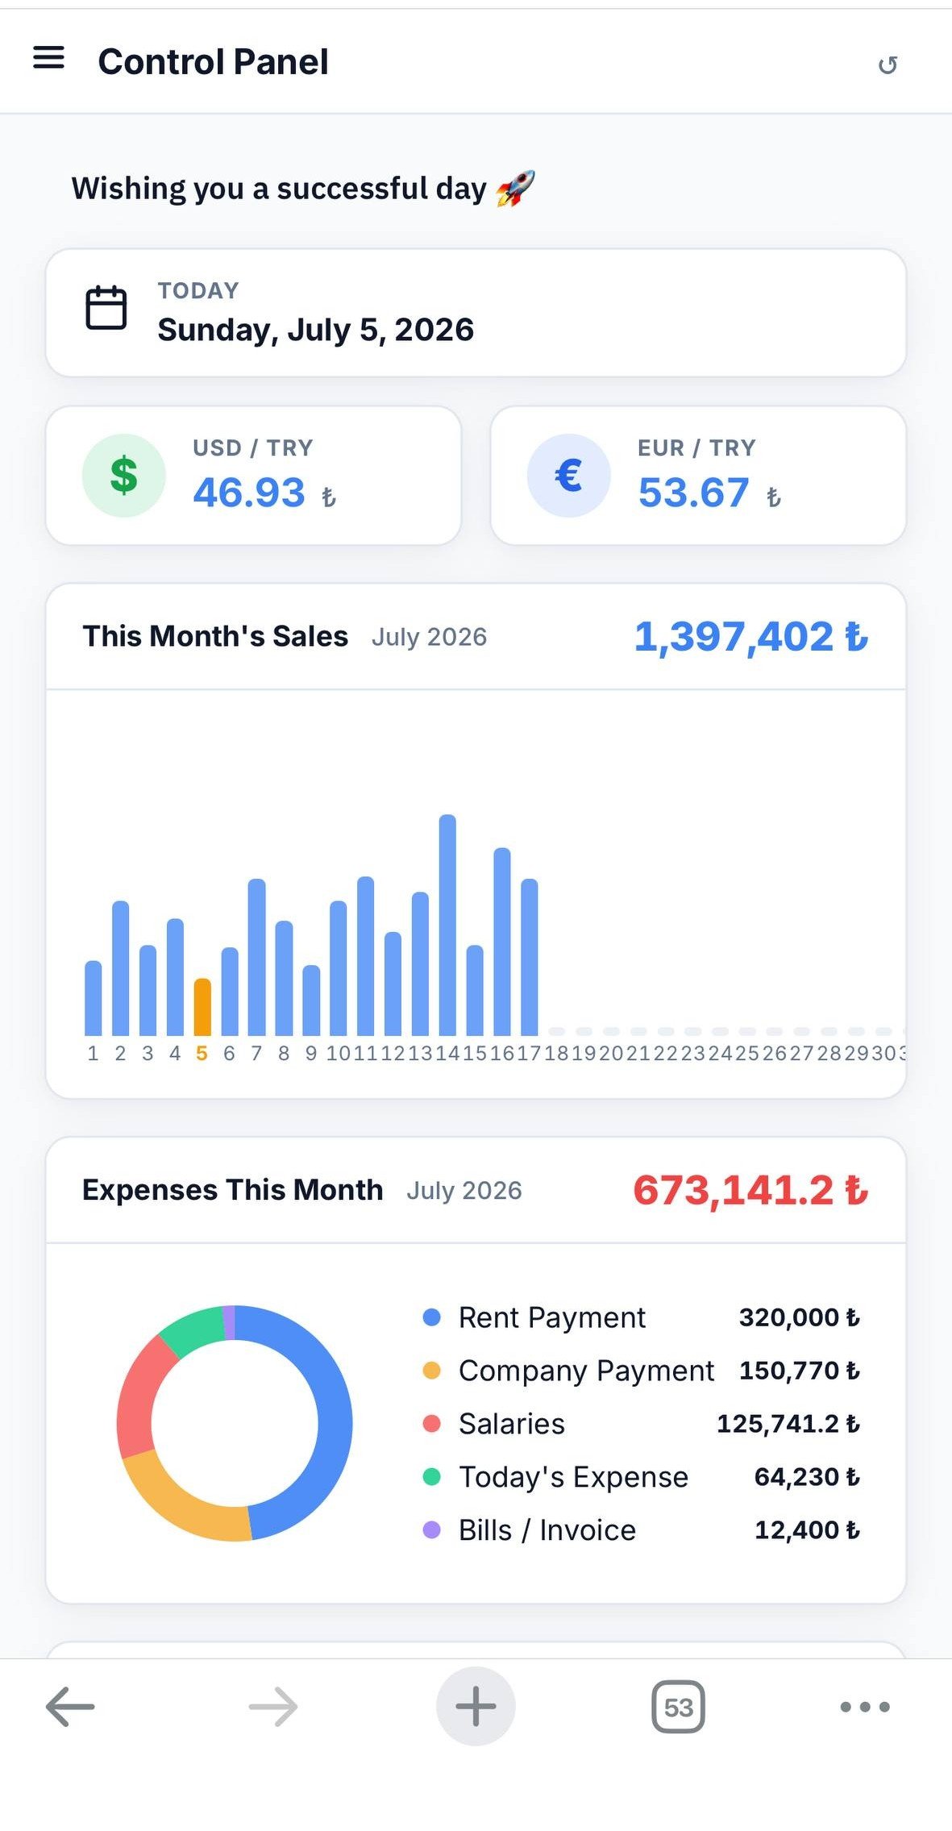Tap July 2026 label beside expenses heading
Viewport: 952px width, 1831px height.
464,1191
